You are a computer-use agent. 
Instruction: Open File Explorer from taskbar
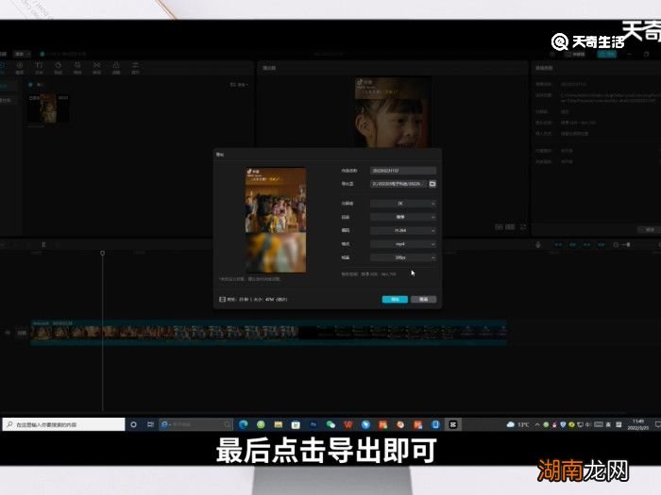click(279, 424)
